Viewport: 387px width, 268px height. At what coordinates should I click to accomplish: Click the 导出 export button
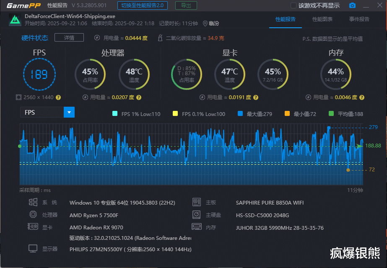[x=186, y=5]
